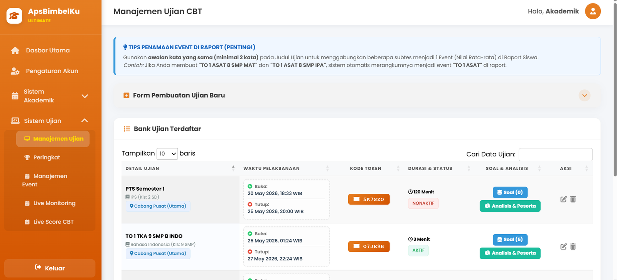Viewport: 617px width, 280px height.
Task: Go to Dasbor Utama
Action: click(48, 50)
